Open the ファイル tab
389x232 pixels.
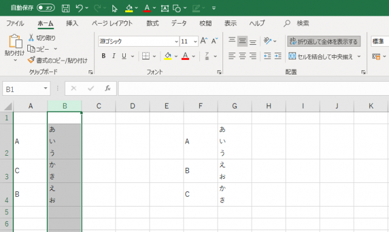[x=15, y=24]
